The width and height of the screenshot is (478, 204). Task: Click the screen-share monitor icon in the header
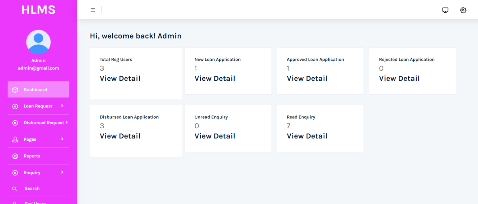(x=445, y=10)
